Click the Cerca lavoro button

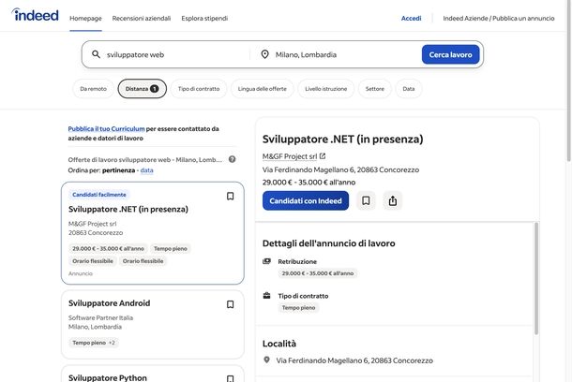click(x=450, y=54)
